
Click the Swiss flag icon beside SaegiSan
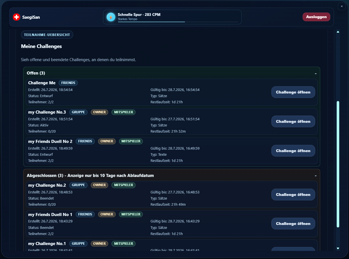point(16,17)
